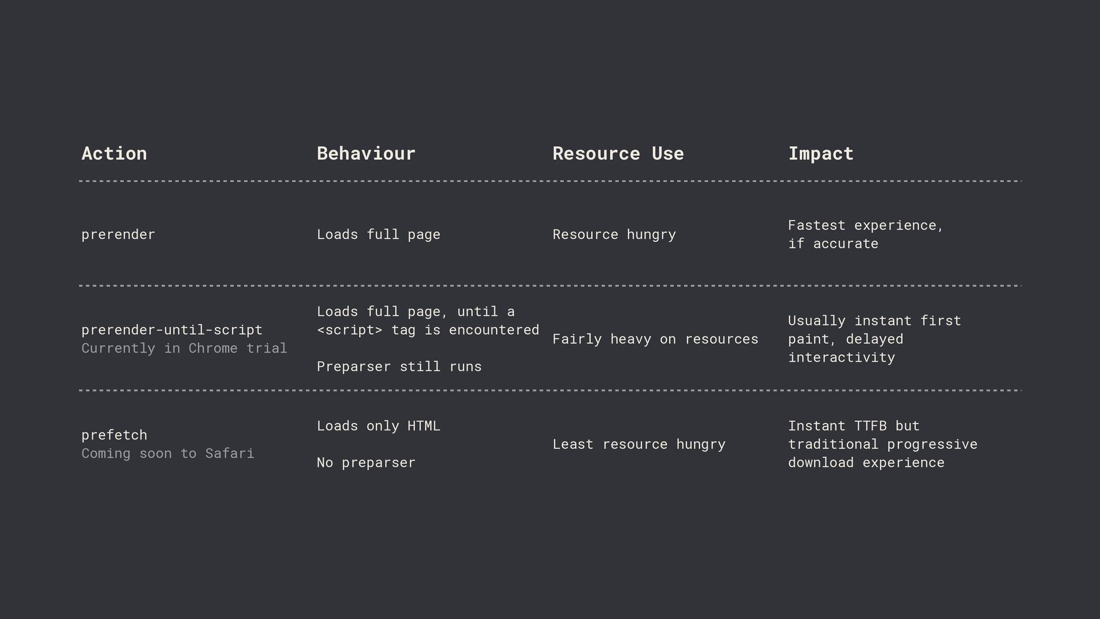Click the "<script> tag is encountered" line
Image resolution: width=1100 pixels, height=619 pixels.
tap(427, 330)
